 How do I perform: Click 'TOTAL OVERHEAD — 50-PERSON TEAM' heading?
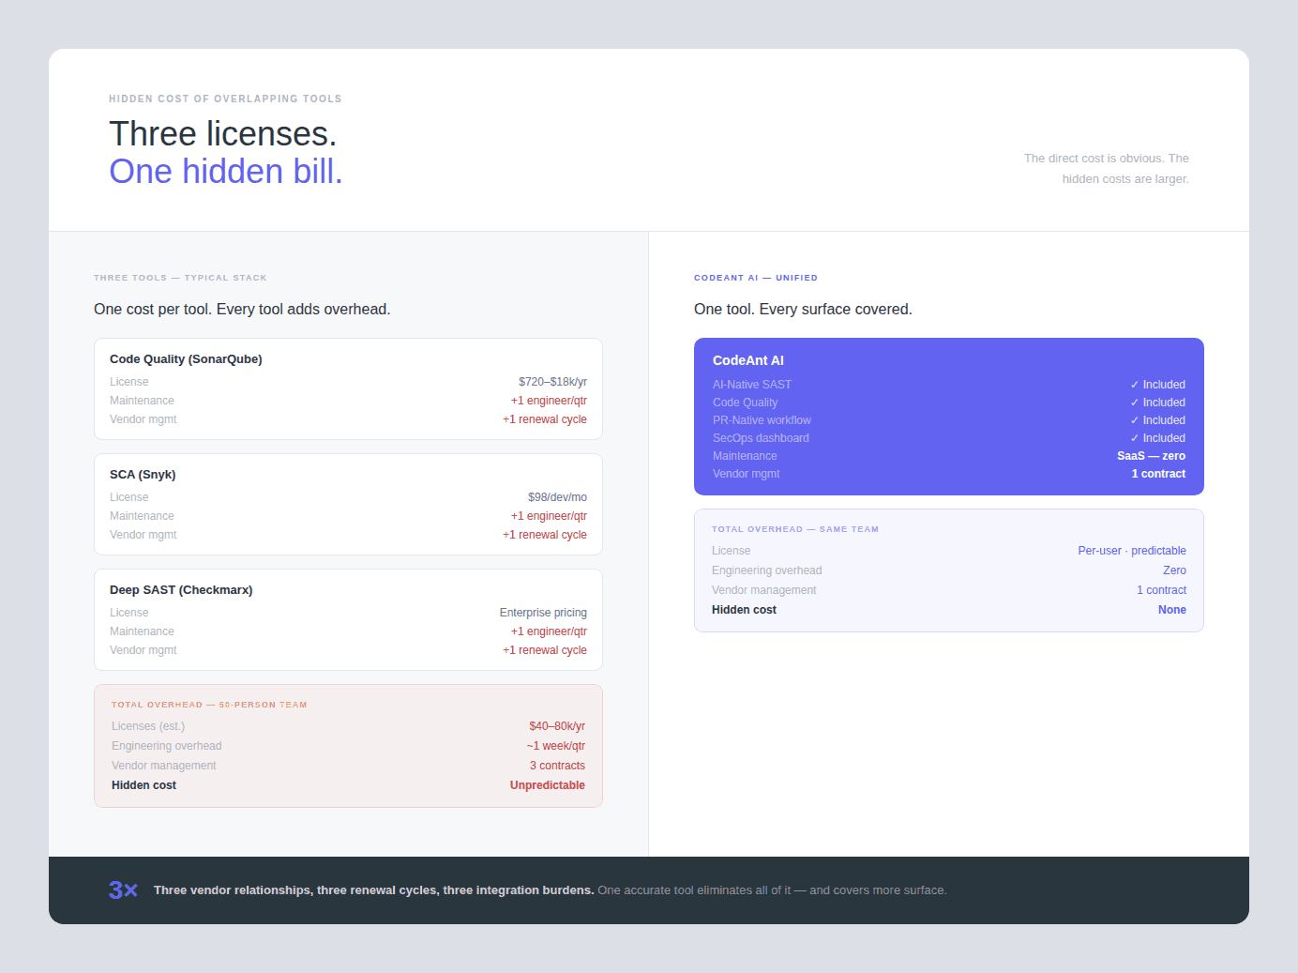pyautogui.click(x=209, y=705)
